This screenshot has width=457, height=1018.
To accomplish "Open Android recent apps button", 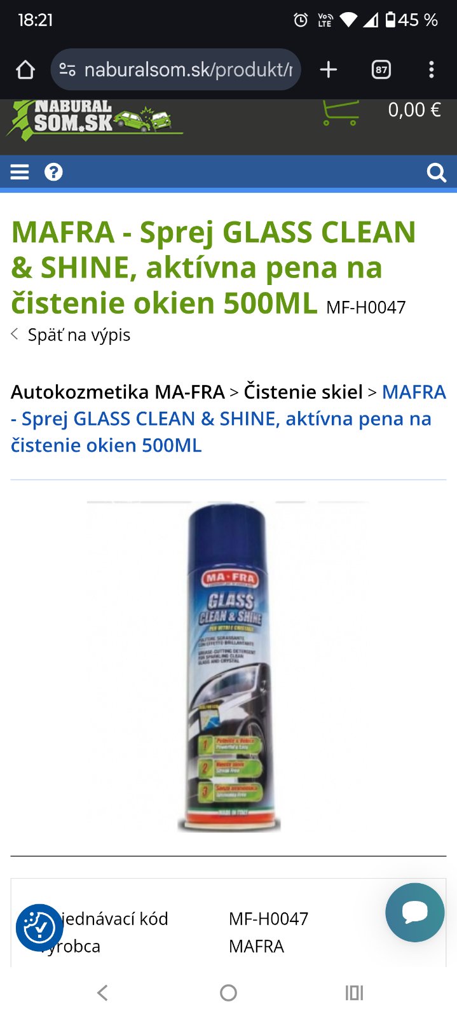I will click(354, 993).
